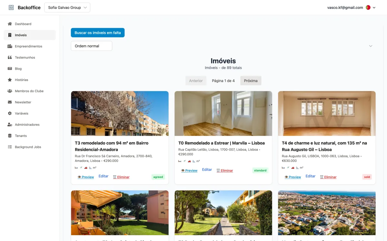Screen dimensions: 387x241
Task: Open the Dashboard home icon
Action: pos(10,24)
